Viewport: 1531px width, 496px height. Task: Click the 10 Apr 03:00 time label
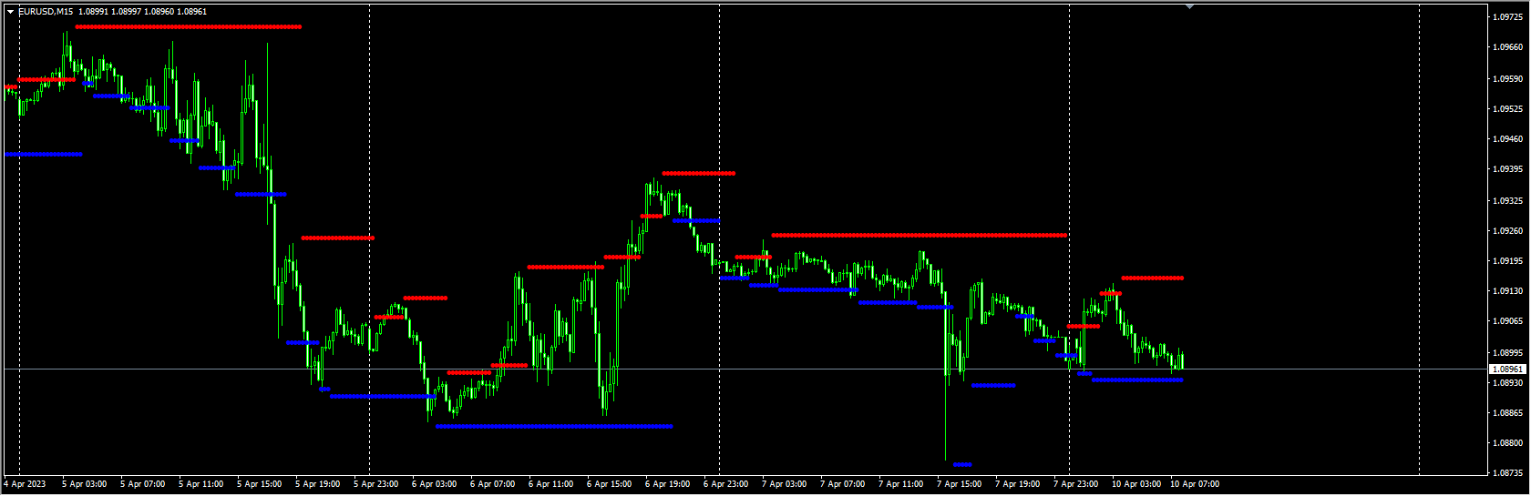pyautogui.click(x=1136, y=484)
